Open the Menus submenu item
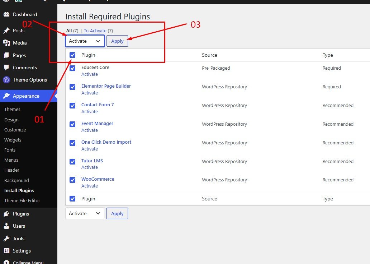The width and height of the screenshot is (370, 264). click(x=11, y=160)
